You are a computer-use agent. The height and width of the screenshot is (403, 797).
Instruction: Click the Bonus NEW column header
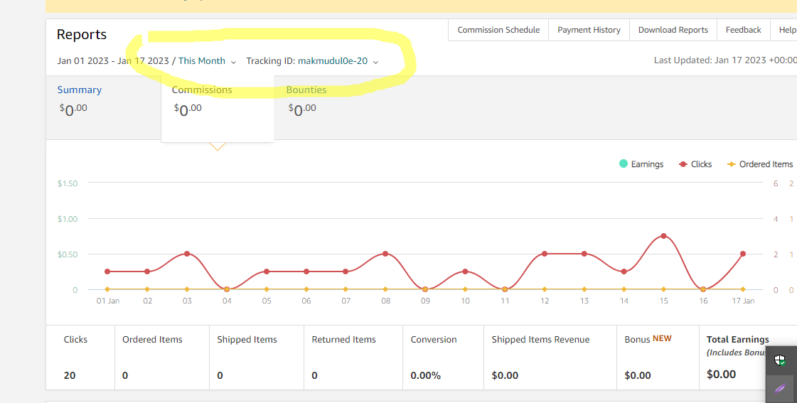click(648, 339)
